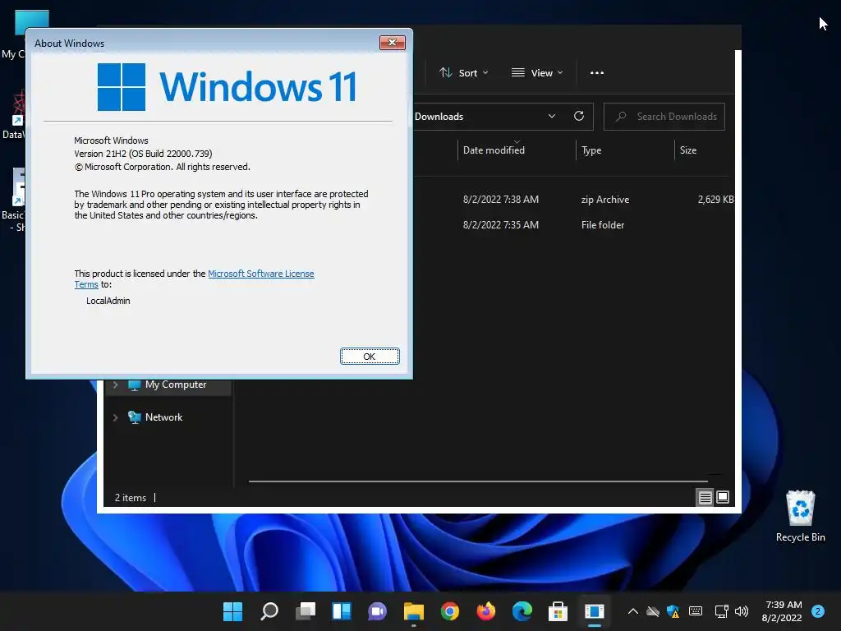Screen dimensions: 841x631
Task: Open the Windows Security tray icon
Action: coord(673,611)
